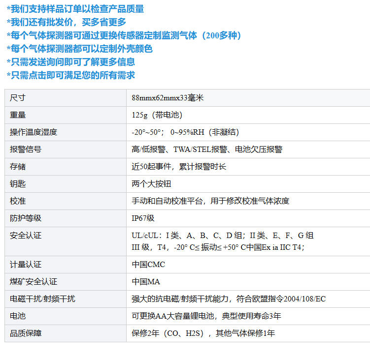The image size is (370, 359).
Task: Click the line about custom housing color
Action: [80, 49]
